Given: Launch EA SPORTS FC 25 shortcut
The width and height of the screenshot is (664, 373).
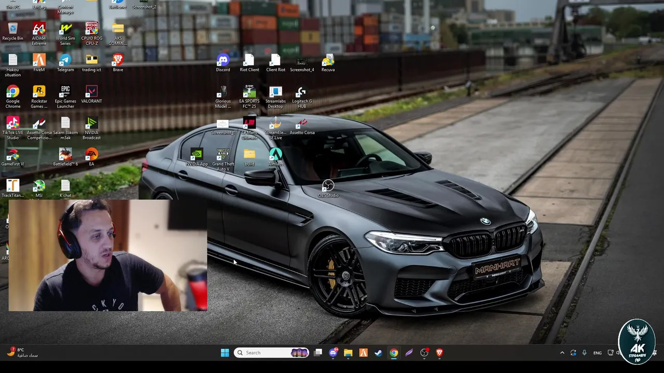Looking at the screenshot, I should 249,97.
